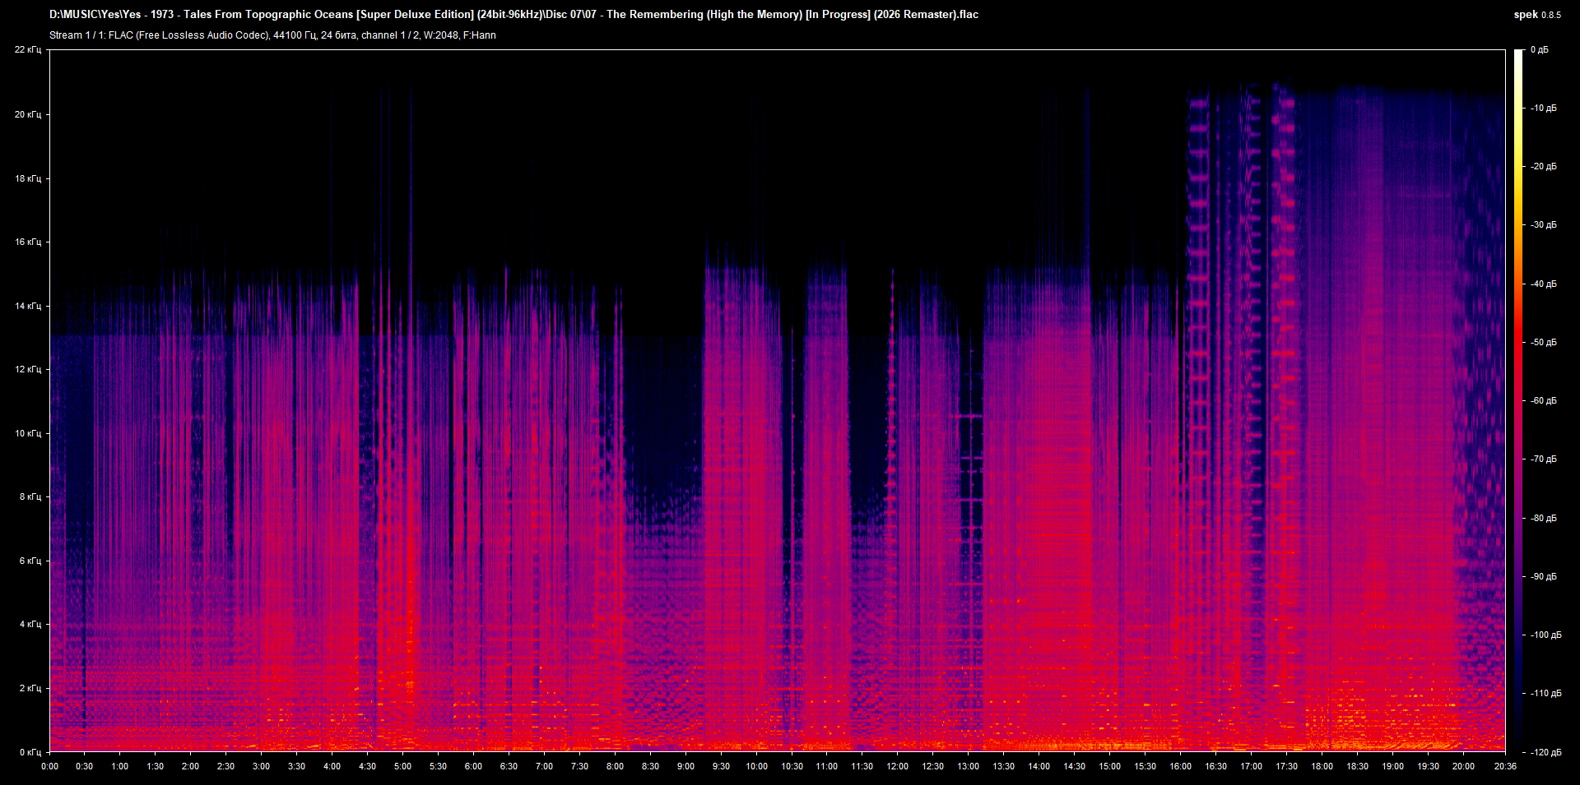Click the 20 кГц frequency label
The width and height of the screenshot is (1580, 785).
(x=28, y=114)
